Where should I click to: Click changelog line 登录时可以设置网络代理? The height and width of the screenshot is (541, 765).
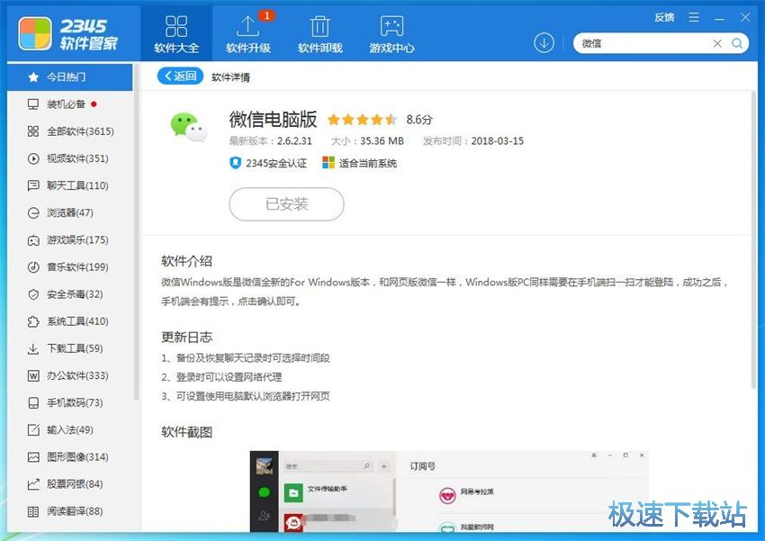(229, 377)
